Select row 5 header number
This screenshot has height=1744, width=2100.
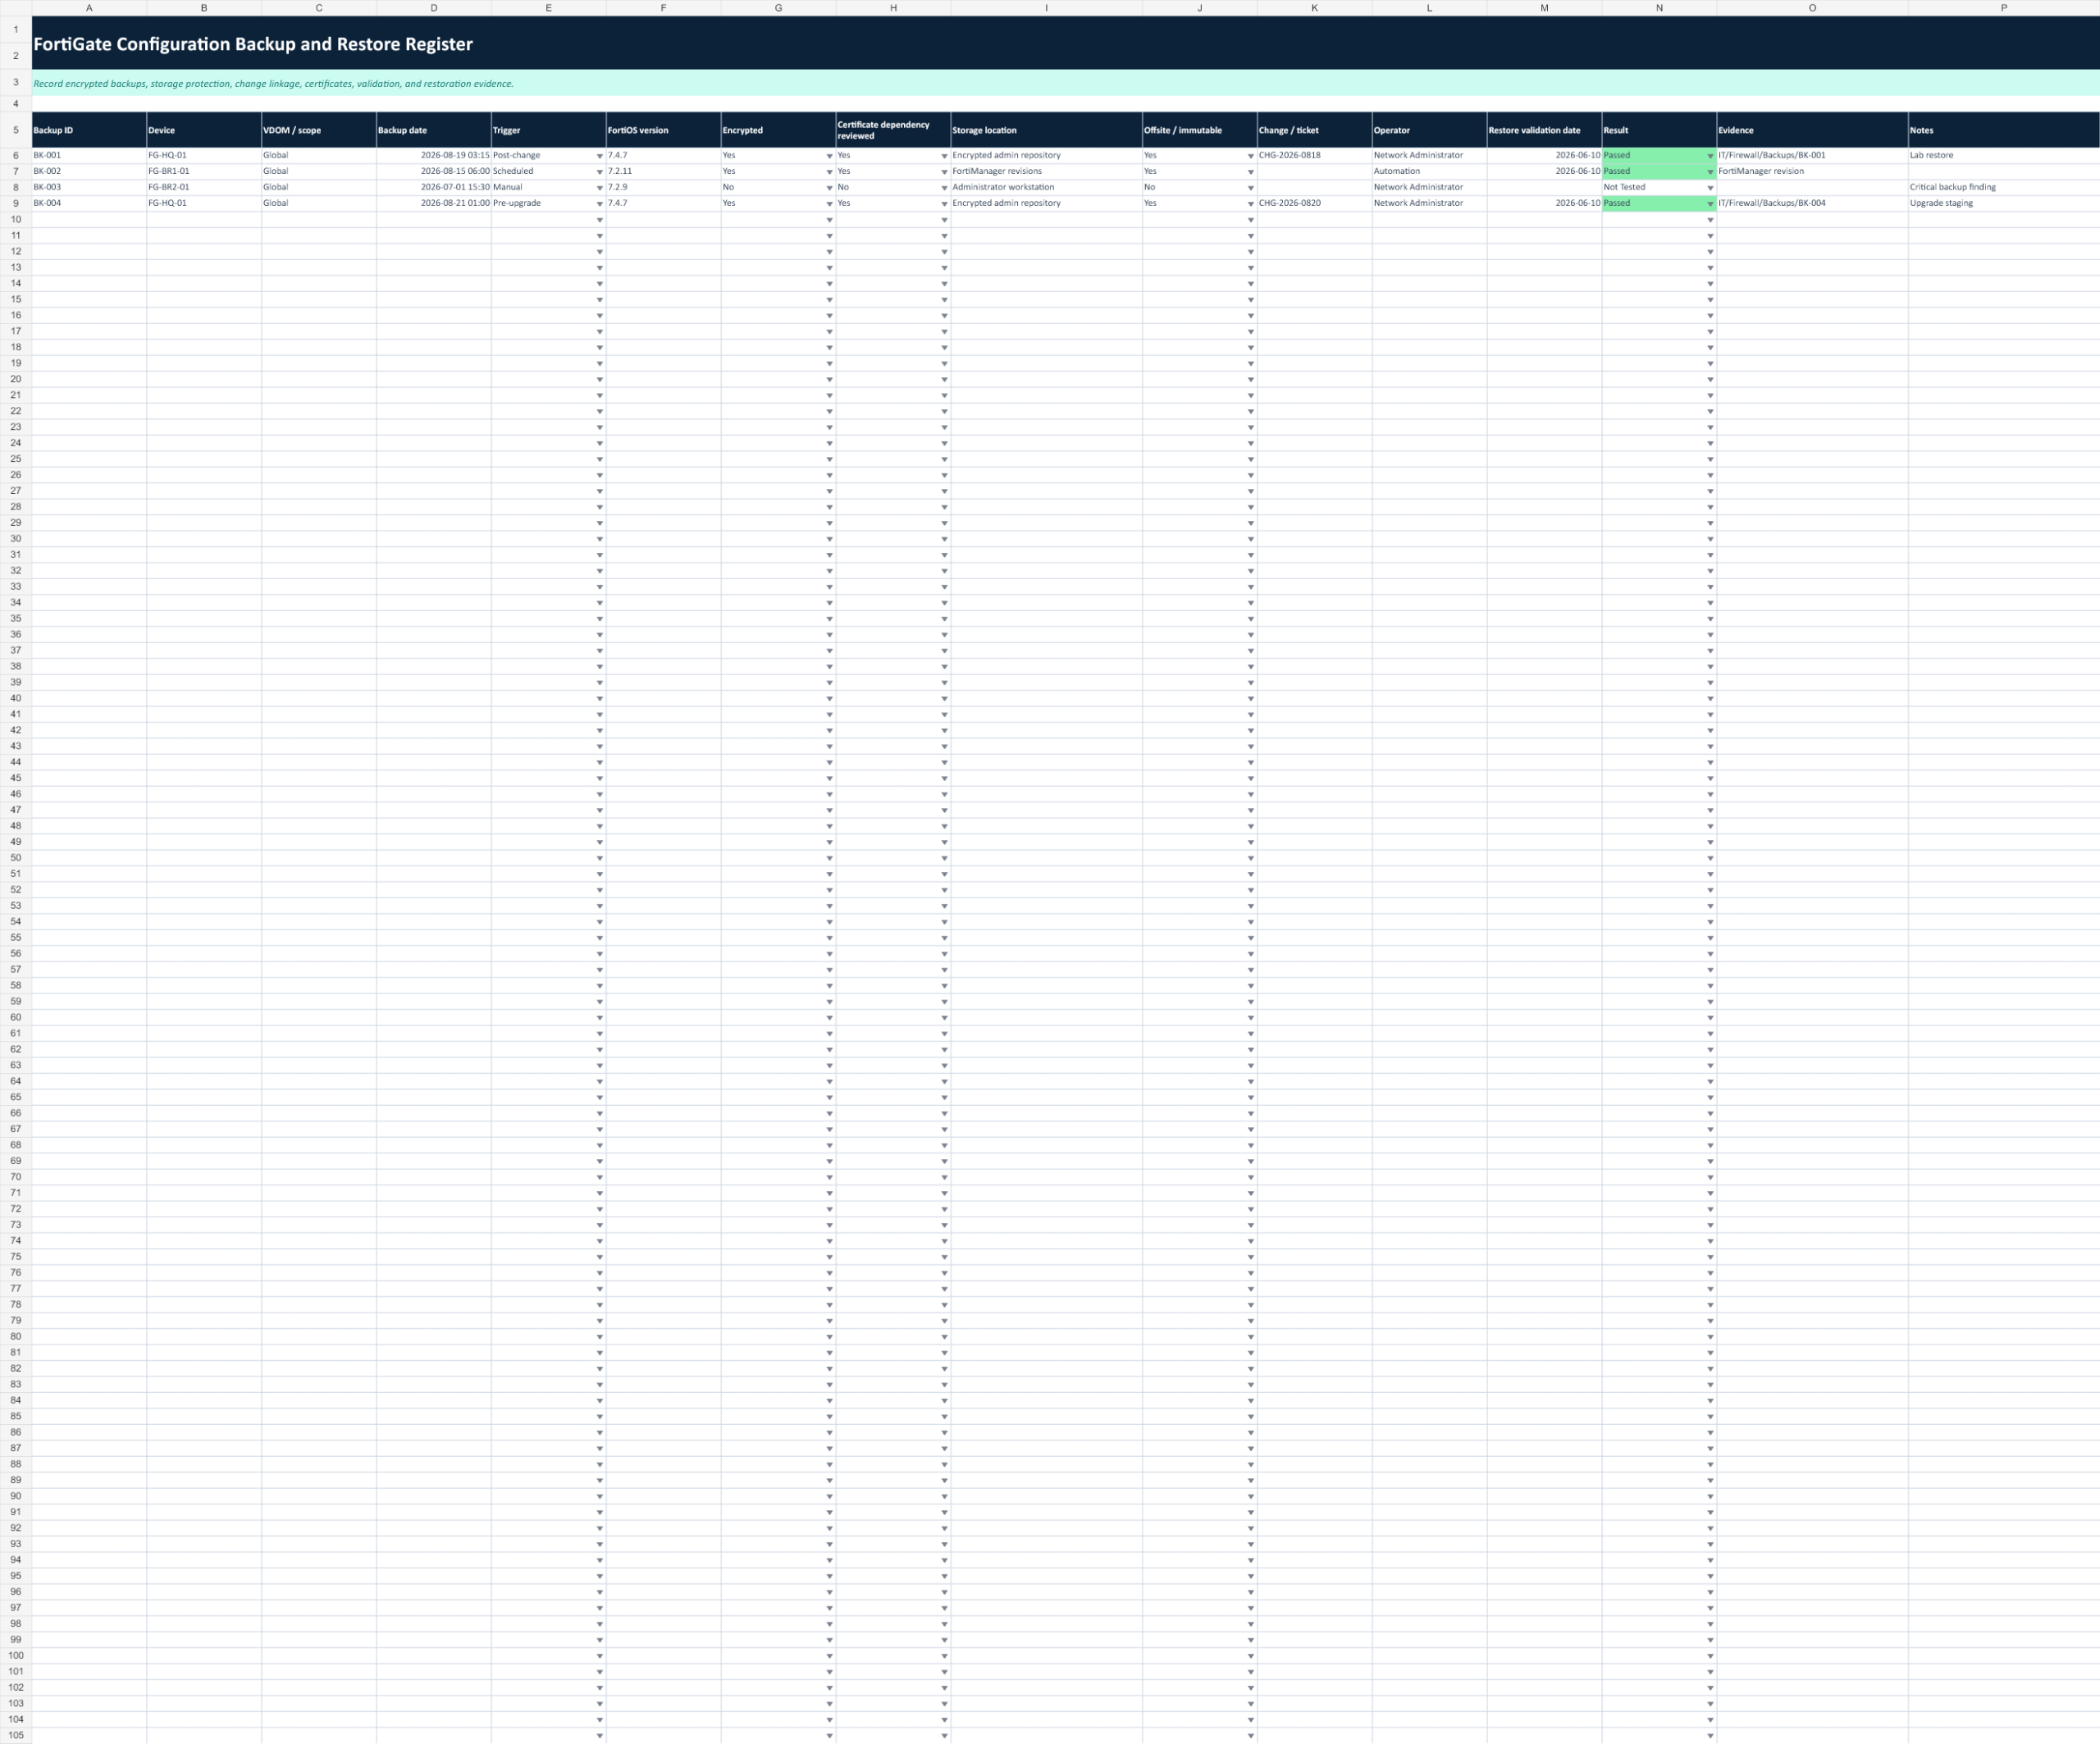[16, 130]
